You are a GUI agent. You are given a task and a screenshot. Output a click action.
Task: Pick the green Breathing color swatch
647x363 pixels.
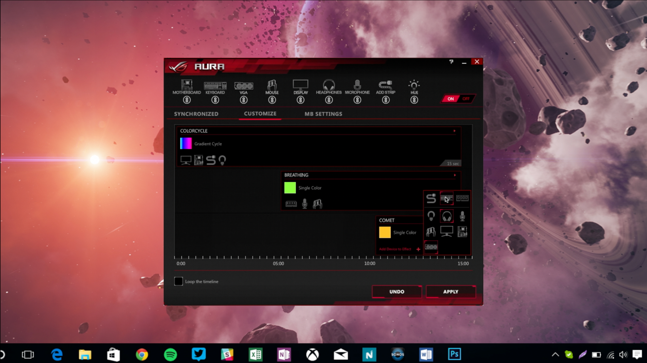pos(290,187)
